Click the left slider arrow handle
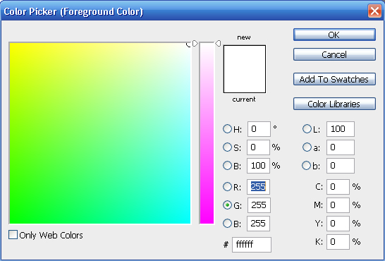This screenshot has width=385, height=261. (x=195, y=44)
